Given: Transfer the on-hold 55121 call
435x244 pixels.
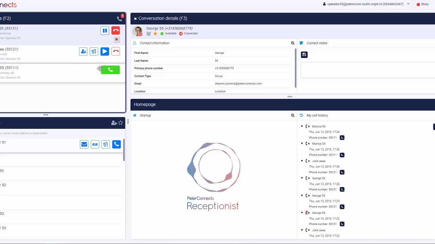Looking at the screenshot, I should (94, 52).
